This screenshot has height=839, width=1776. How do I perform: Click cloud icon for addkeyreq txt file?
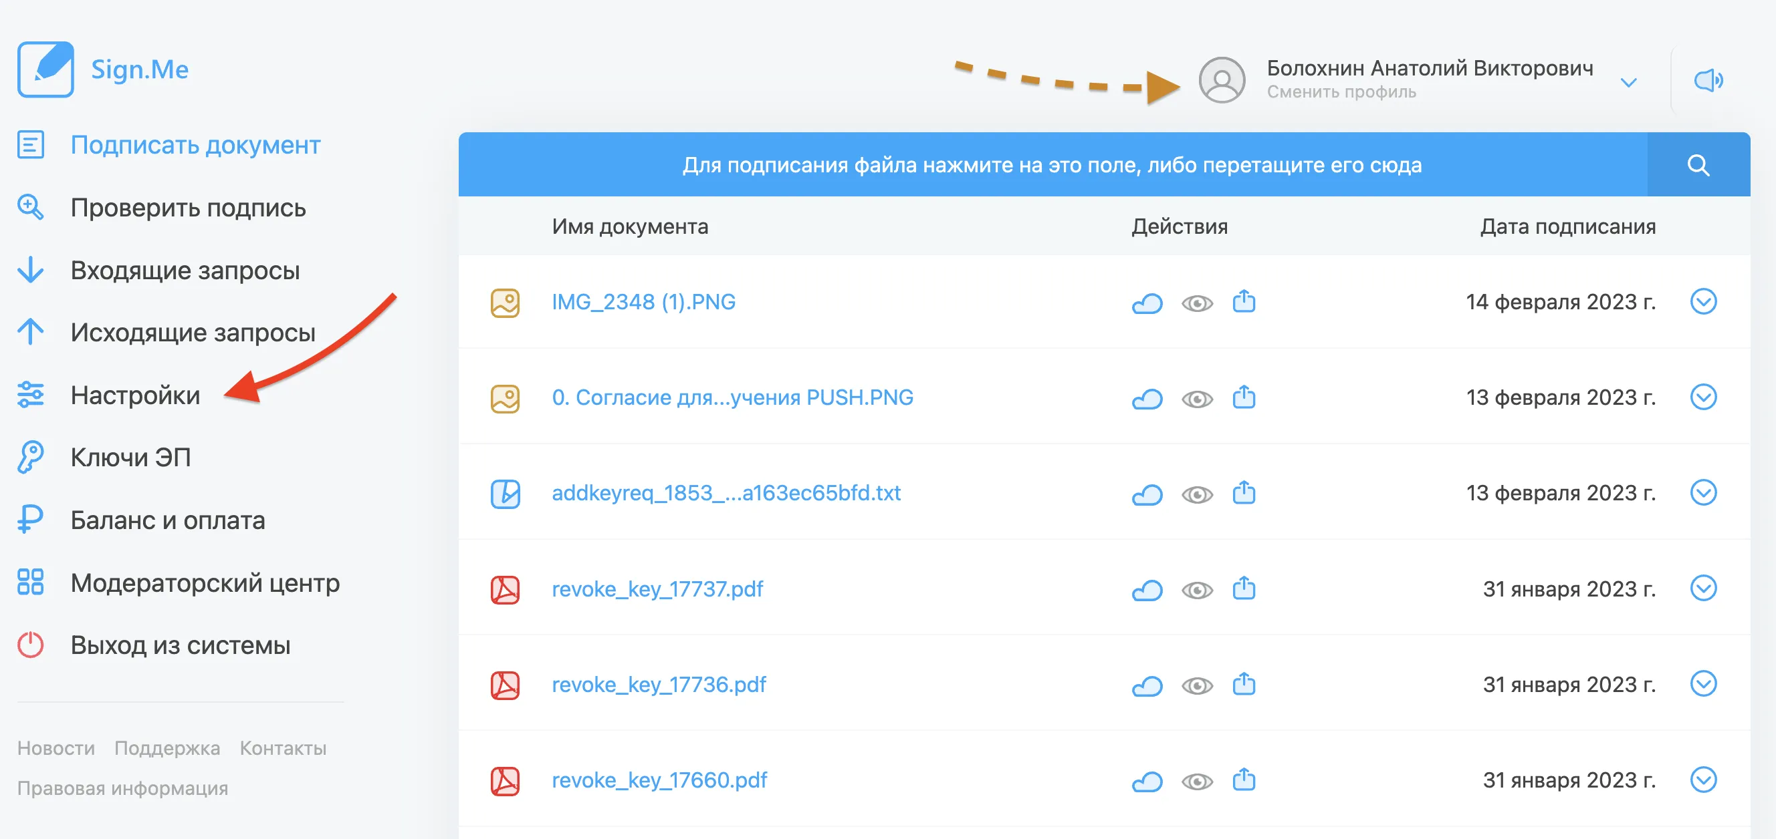[1147, 494]
